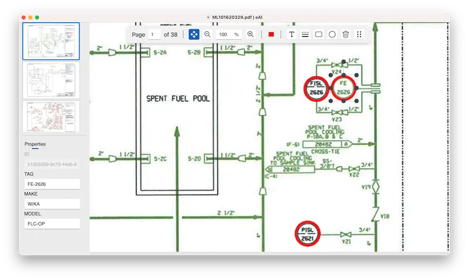Click the S-2A label on the drawing
469x280 pixels.
(x=160, y=53)
